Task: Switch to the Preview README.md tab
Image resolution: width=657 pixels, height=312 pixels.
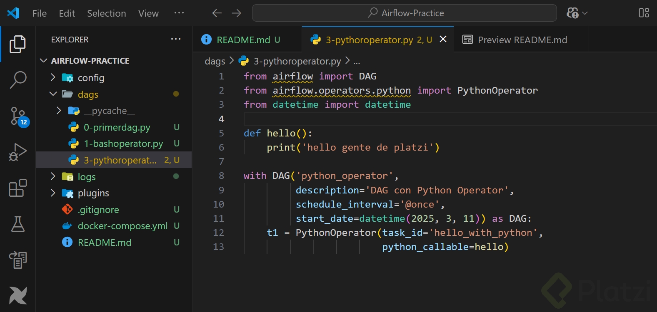Action: pyautogui.click(x=522, y=40)
